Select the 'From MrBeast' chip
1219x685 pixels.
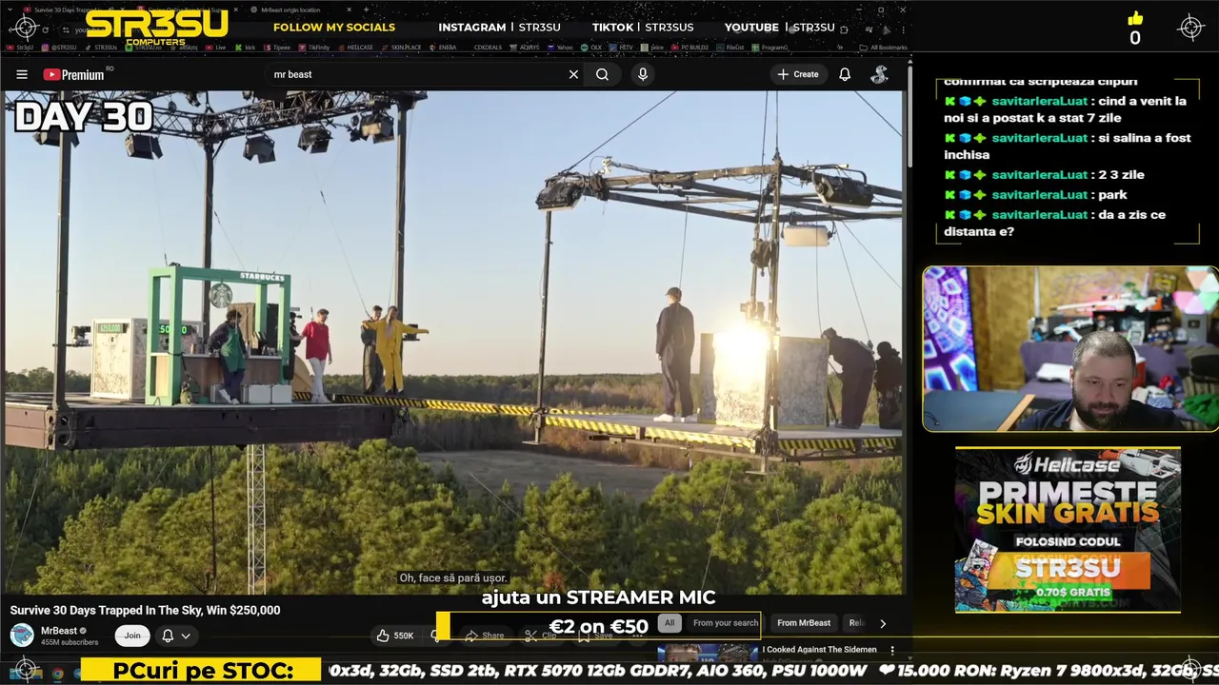click(804, 623)
